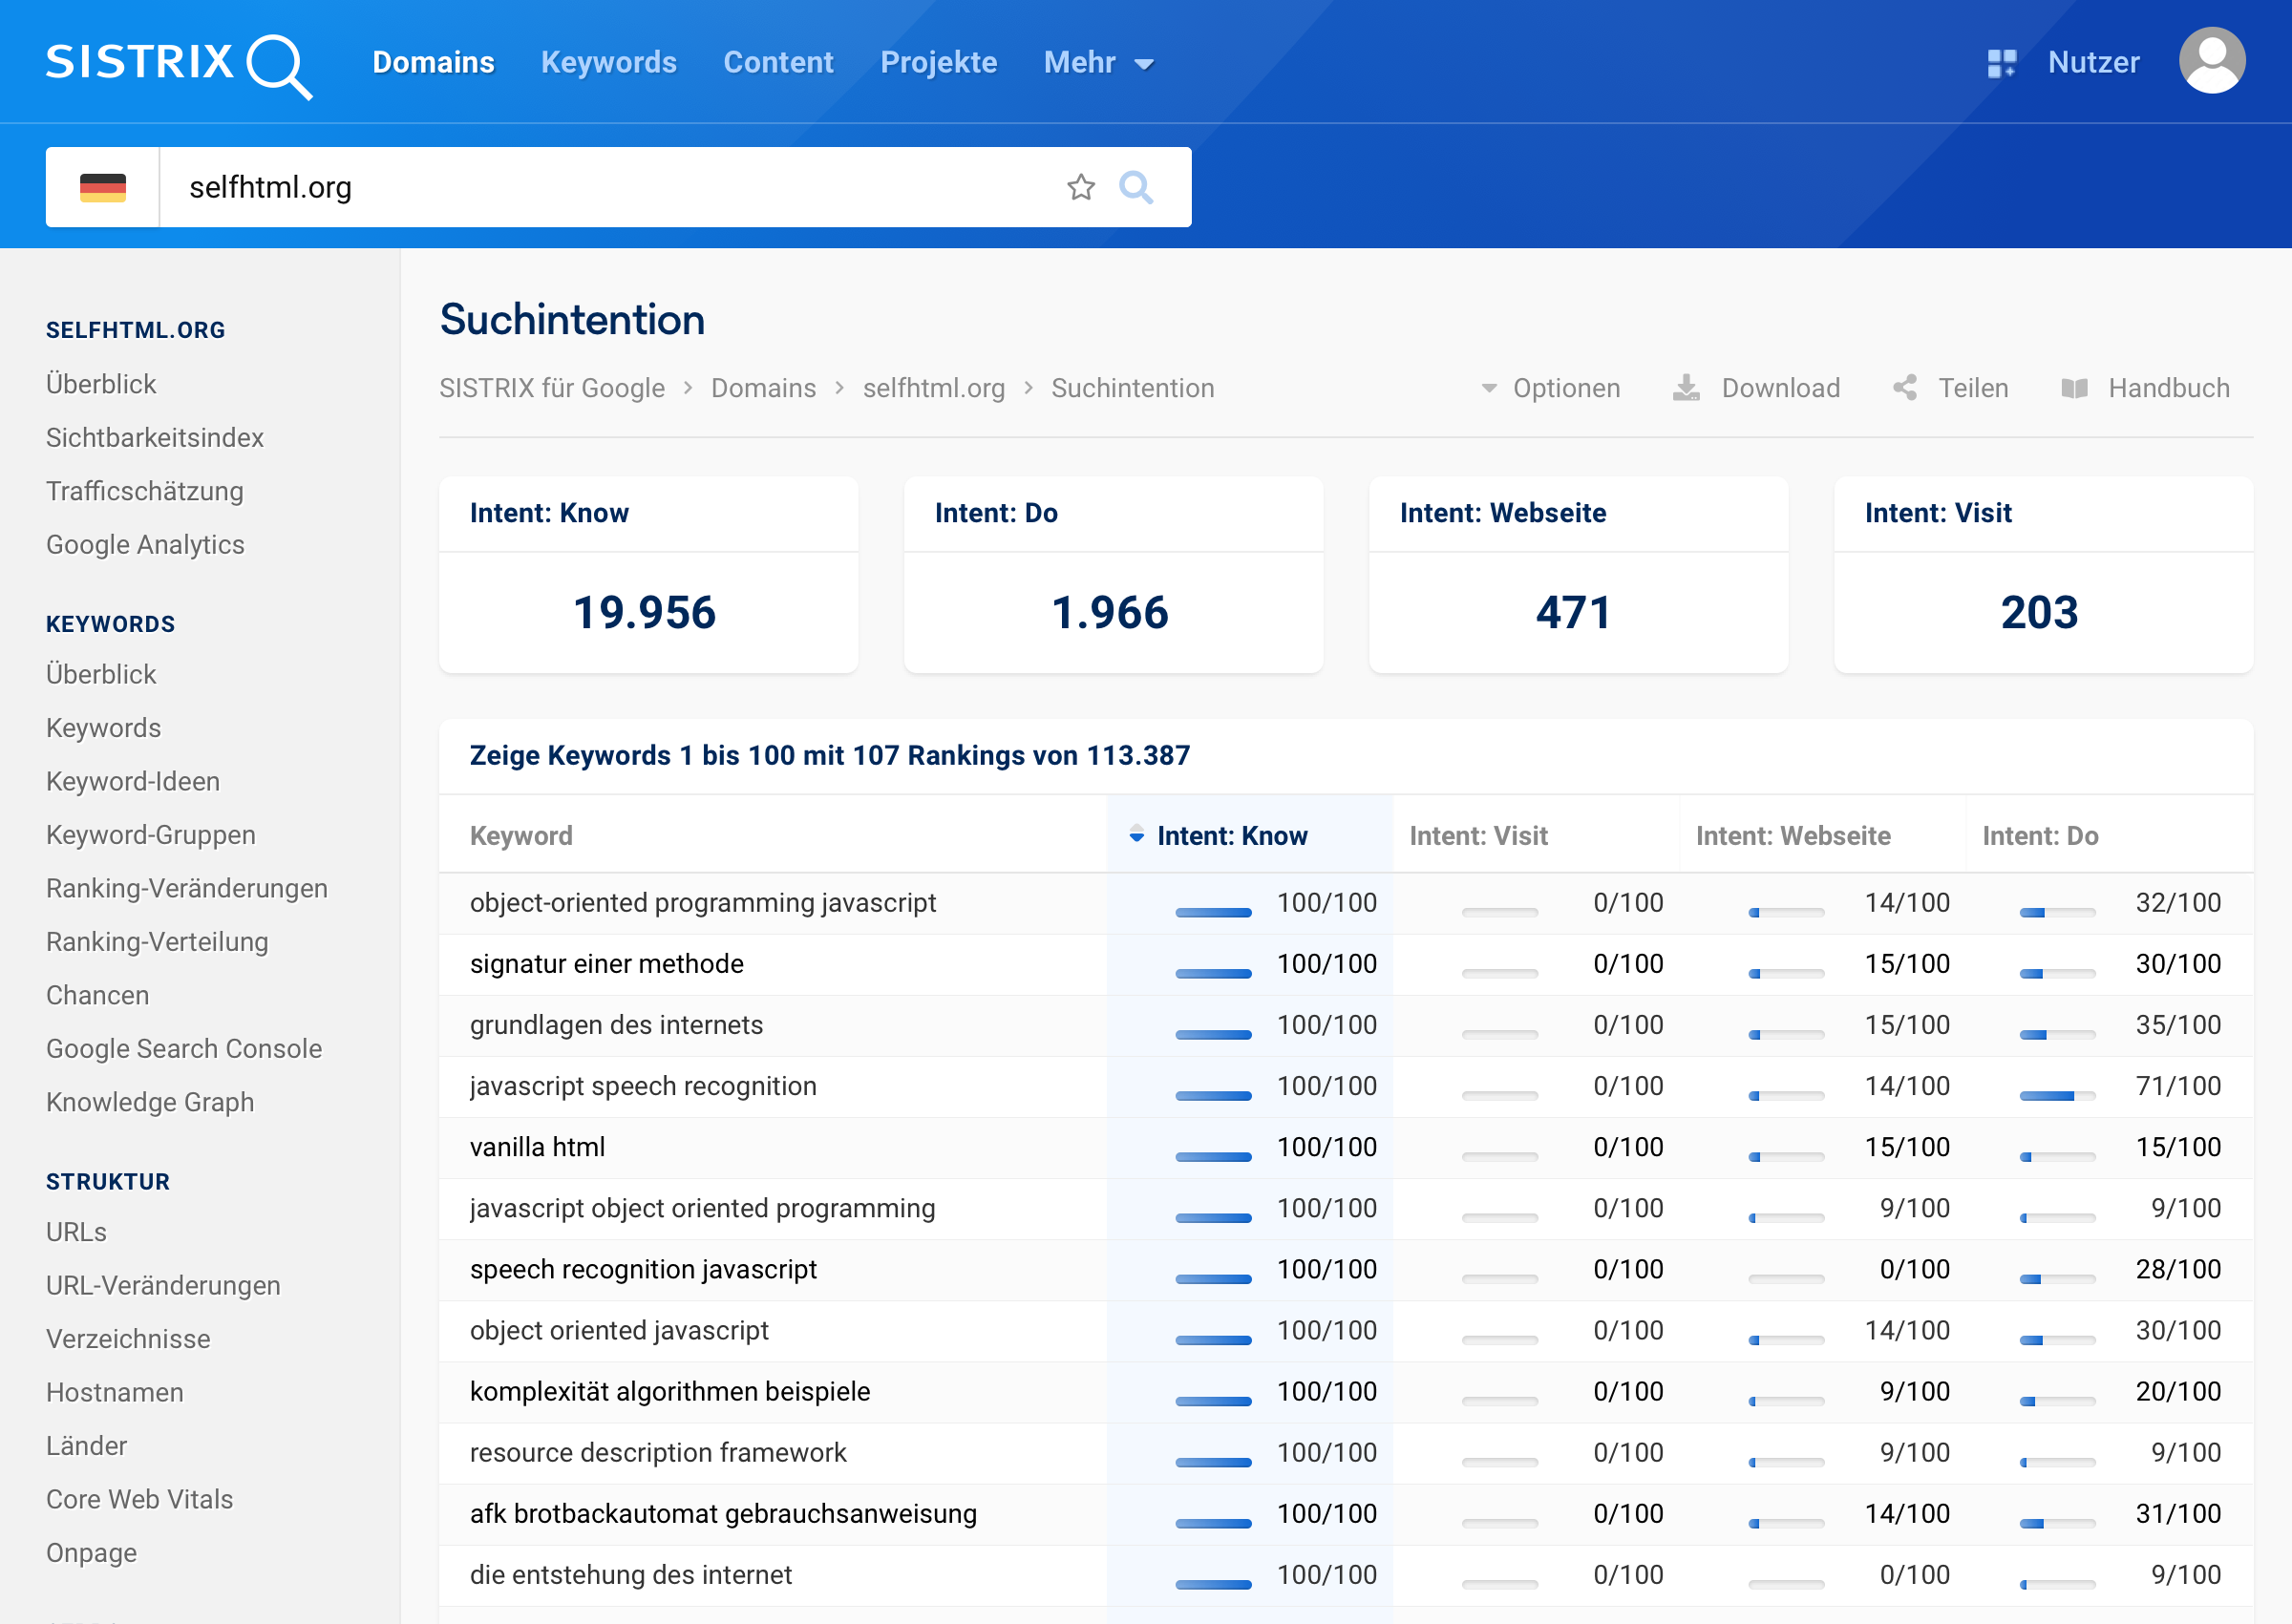The width and height of the screenshot is (2292, 1624).
Task: Select the German flag country selector
Action: (103, 187)
